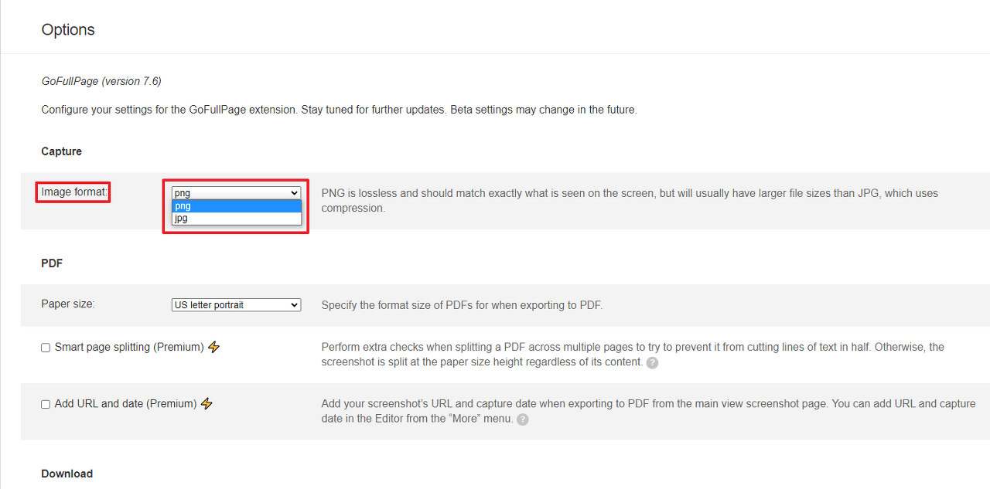Click the PDF section heading
The width and height of the screenshot is (990, 489).
[52, 263]
